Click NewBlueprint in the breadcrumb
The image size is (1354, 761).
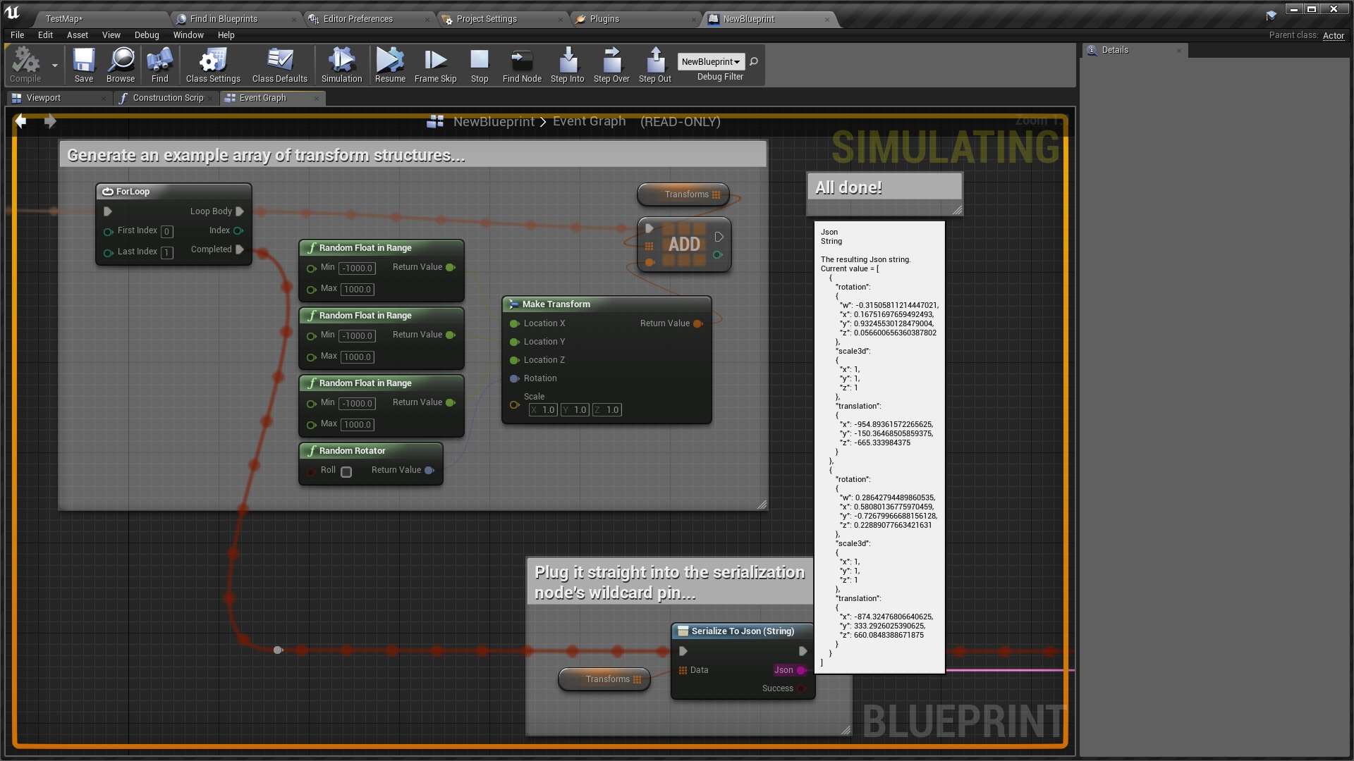point(494,121)
